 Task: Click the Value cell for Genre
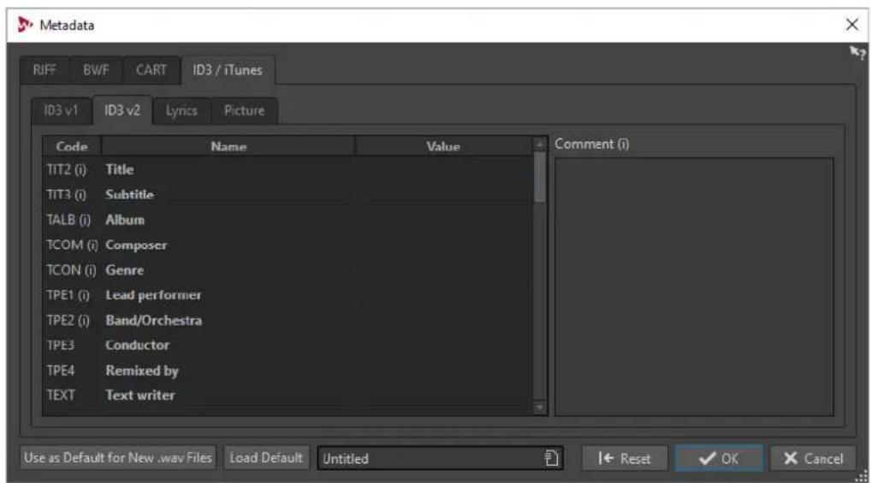pyautogui.click(x=443, y=270)
